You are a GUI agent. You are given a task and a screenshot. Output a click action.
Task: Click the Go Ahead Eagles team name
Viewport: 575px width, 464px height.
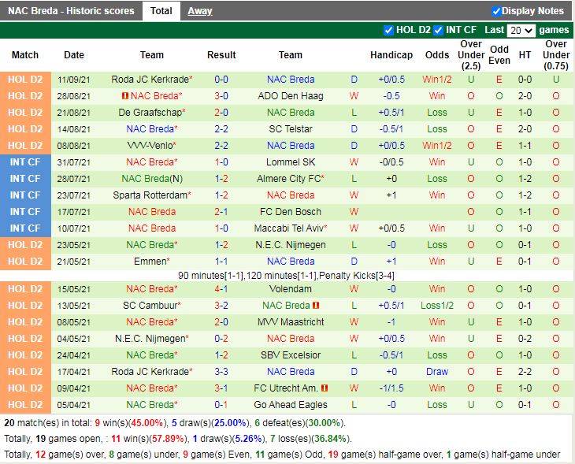click(x=290, y=405)
